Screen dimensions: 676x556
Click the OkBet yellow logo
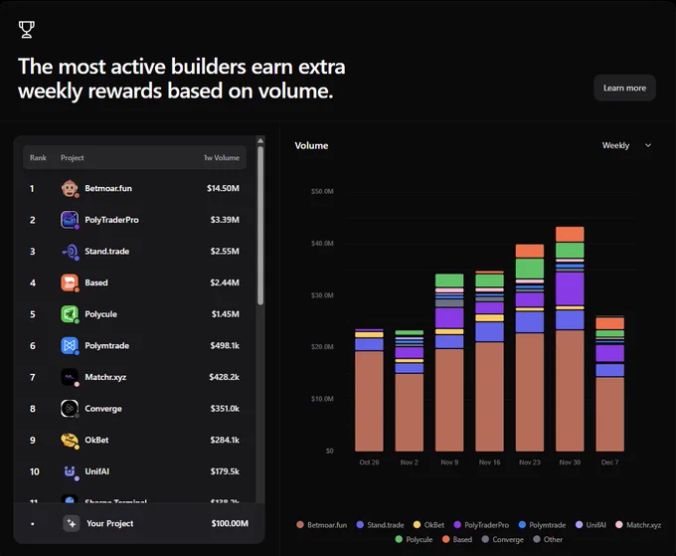tap(70, 440)
